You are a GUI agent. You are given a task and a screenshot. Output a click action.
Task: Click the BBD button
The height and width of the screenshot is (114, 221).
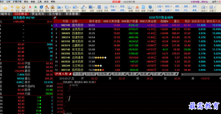[x=113, y=10]
